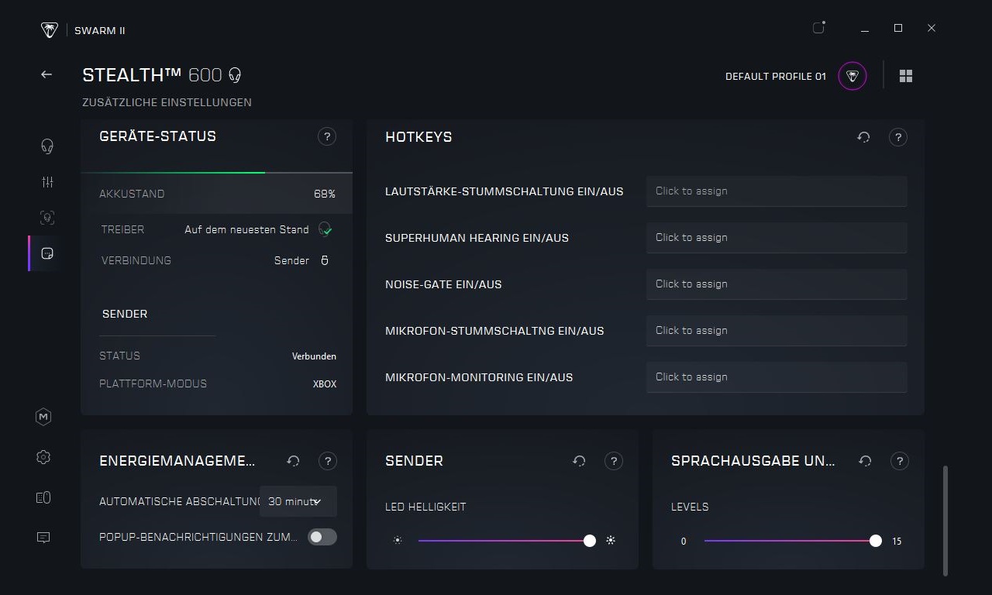Click 'Auf dem neuesten Stand' text

click(246, 229)
